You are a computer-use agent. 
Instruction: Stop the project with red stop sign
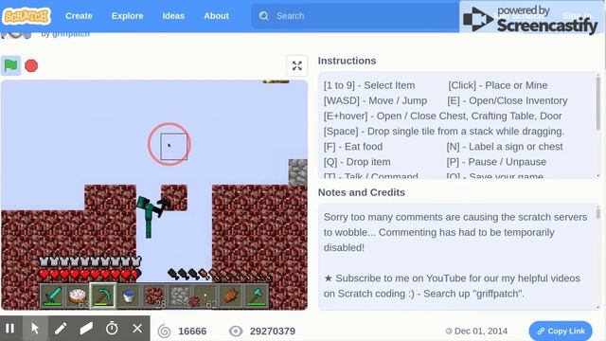coord(31,65)
